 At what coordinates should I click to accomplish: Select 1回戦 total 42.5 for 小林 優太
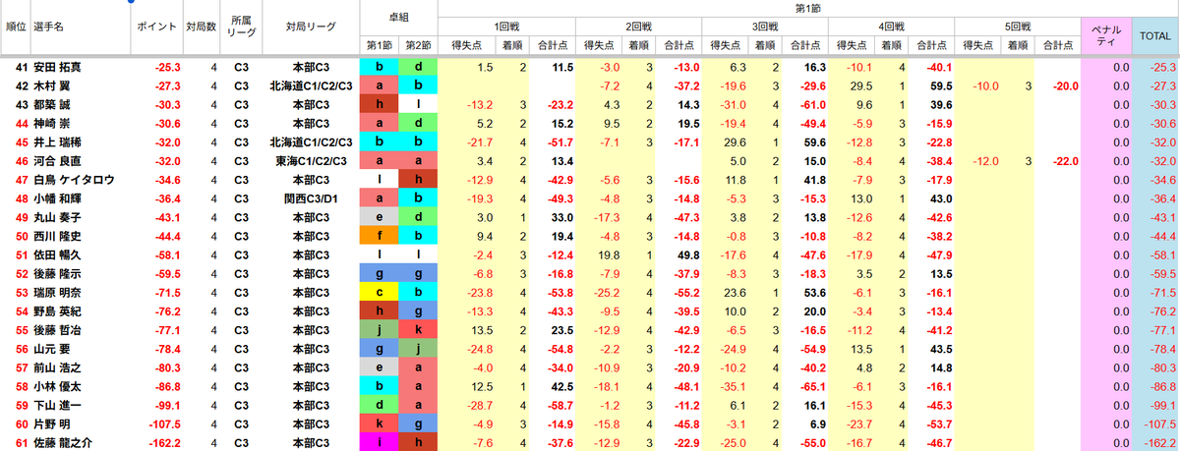click(x=560, y=385)
